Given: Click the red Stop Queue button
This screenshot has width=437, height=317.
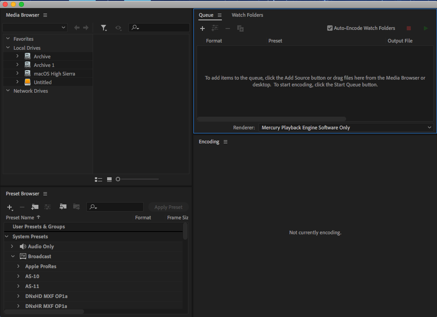Looking at the screenshot, I should point(409,28).
